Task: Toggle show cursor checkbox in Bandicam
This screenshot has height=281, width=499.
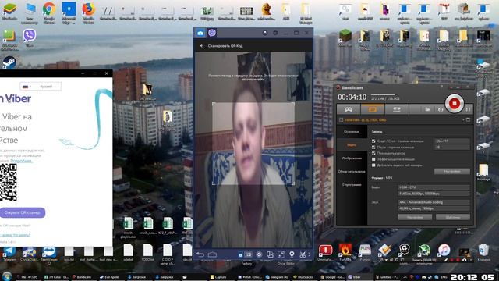Action: click(373, 153)
